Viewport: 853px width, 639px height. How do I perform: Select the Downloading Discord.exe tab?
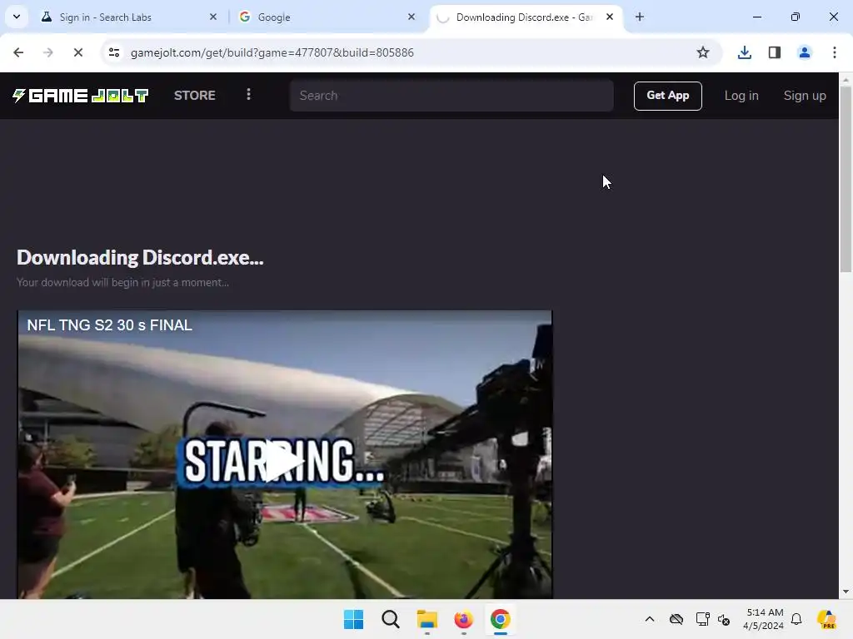526,17
